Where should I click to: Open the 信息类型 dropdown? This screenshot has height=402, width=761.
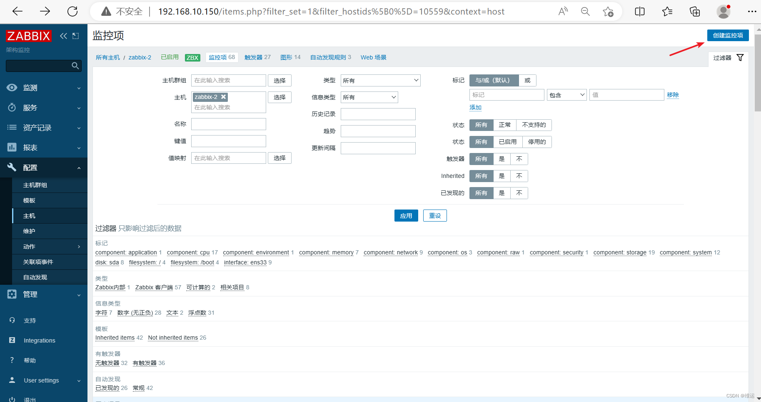[x=369, y=97]
